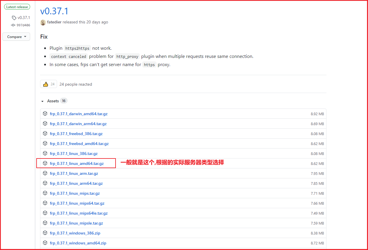Click the package icon beside frp_0.37.1_linux_arm.tar.gz
This screenshot has width=368, height=250.
coord(45,173)
